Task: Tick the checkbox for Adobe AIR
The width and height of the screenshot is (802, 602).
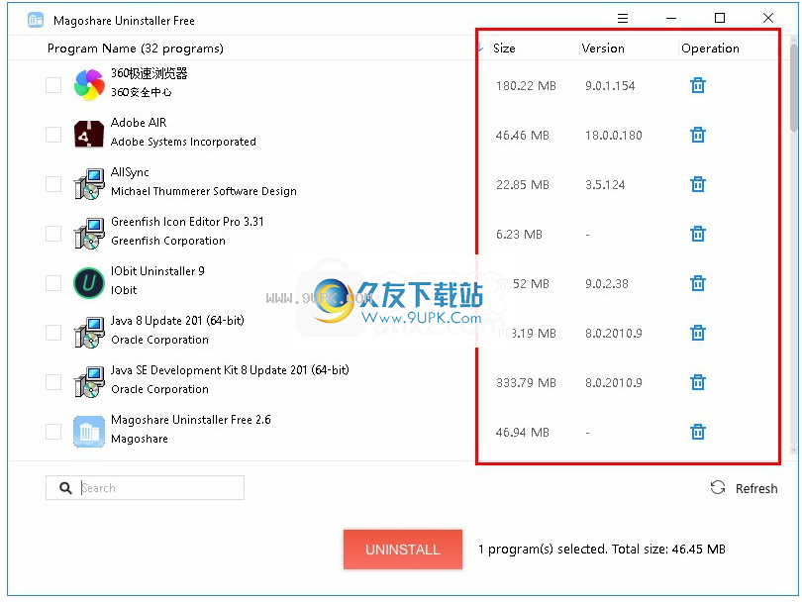Action: pos(53,135)
